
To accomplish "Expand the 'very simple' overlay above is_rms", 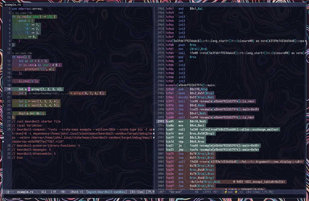I will coord(24,13).
